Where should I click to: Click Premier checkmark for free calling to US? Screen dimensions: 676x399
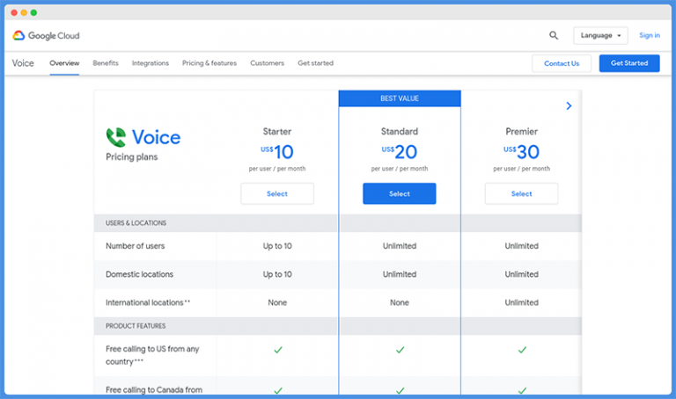[x=522, y=350]
